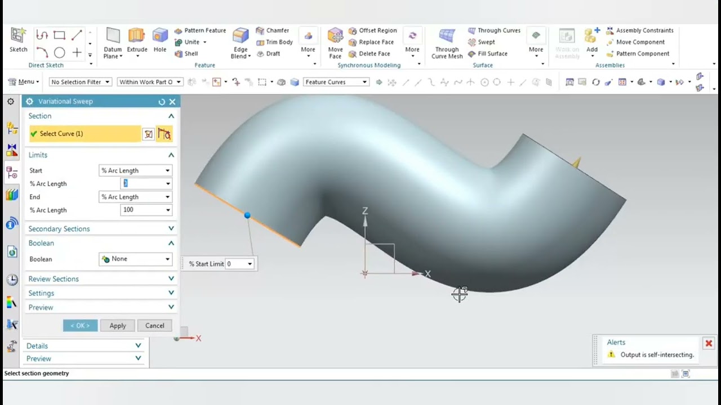
Task: Open the Menu dropdown
Action: [x=23, y=82]
